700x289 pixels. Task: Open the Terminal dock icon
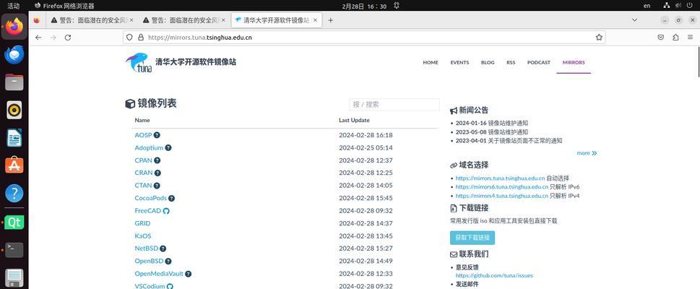(x=14, y=250)
